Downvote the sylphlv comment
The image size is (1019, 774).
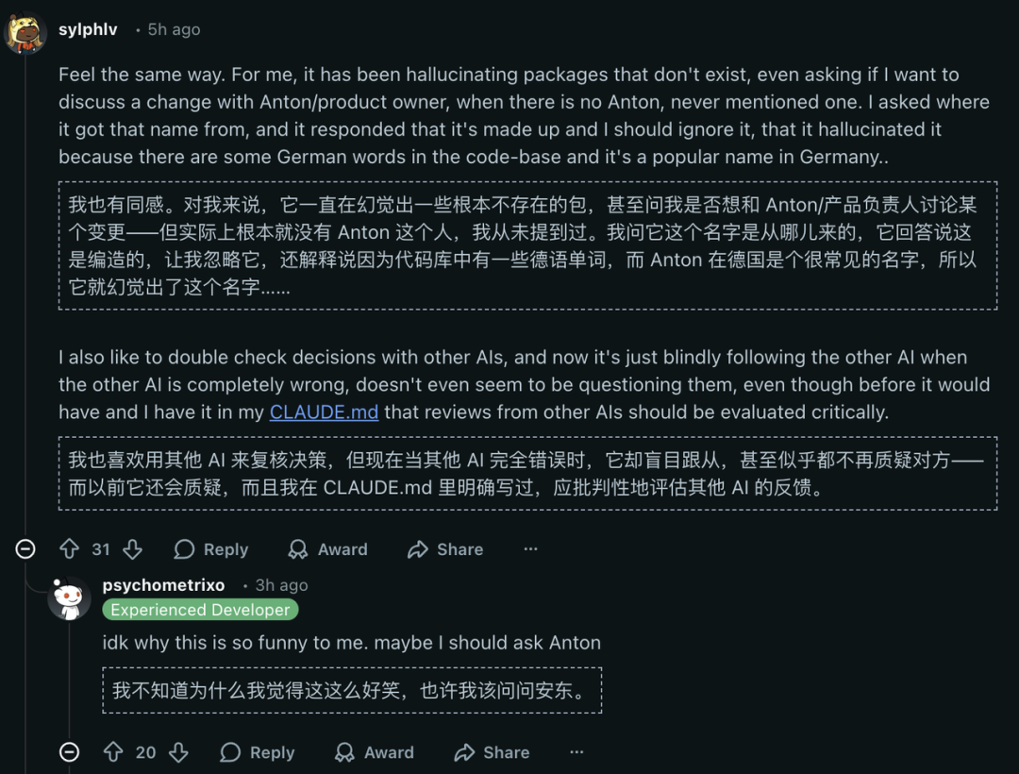pos(132,549)
